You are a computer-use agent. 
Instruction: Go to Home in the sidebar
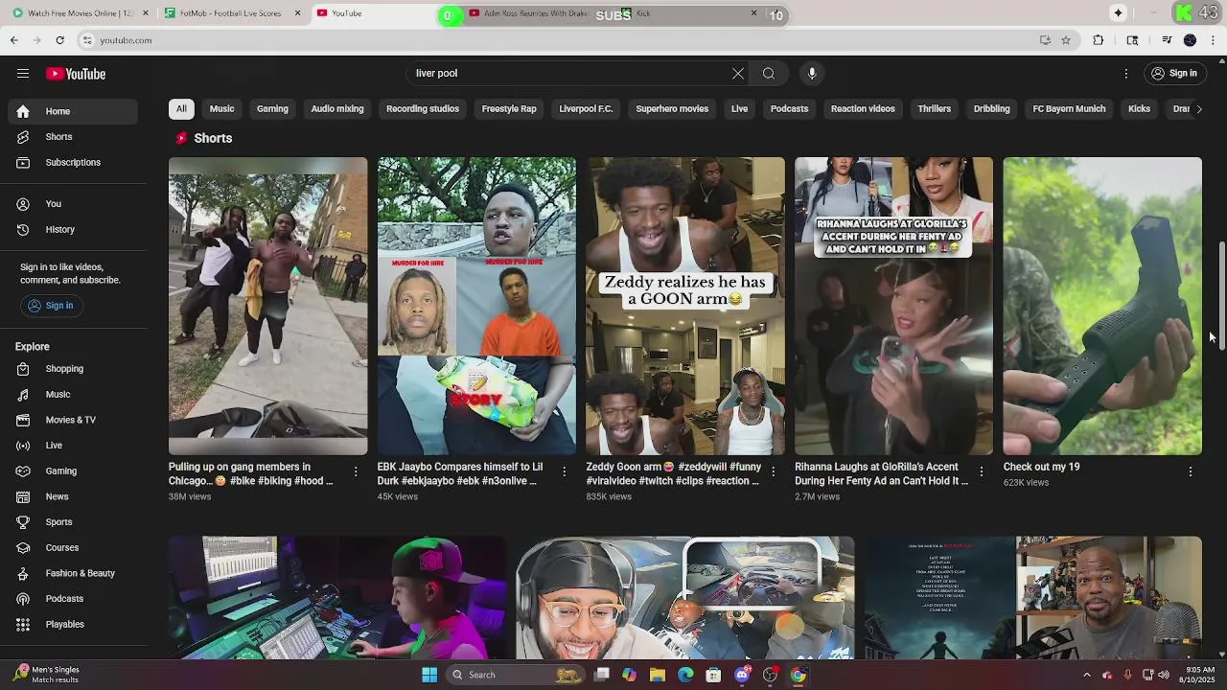[x=73, y=111]
